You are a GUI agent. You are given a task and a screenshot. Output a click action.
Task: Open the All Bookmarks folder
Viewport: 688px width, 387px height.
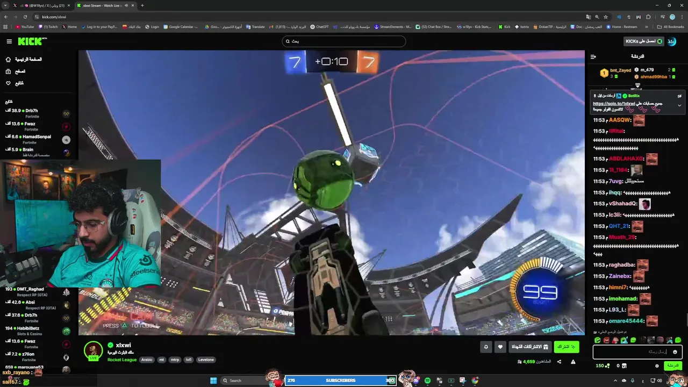click(671, 27)
